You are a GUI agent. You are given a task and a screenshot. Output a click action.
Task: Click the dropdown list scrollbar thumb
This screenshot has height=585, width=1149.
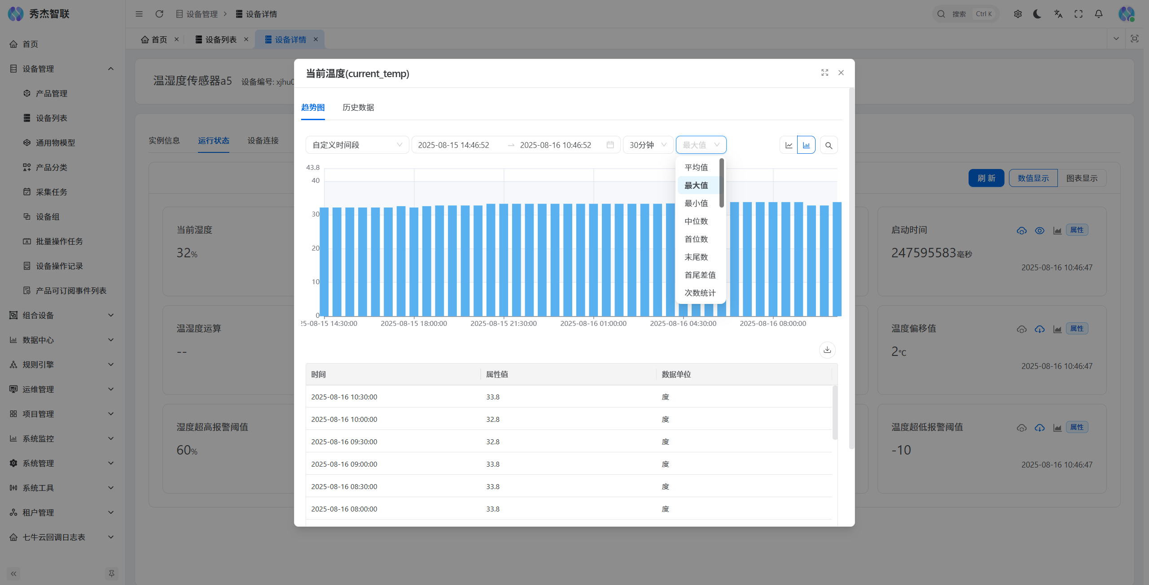[721, 182]
